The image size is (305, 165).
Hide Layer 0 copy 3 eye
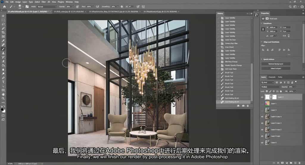[262, 123]
